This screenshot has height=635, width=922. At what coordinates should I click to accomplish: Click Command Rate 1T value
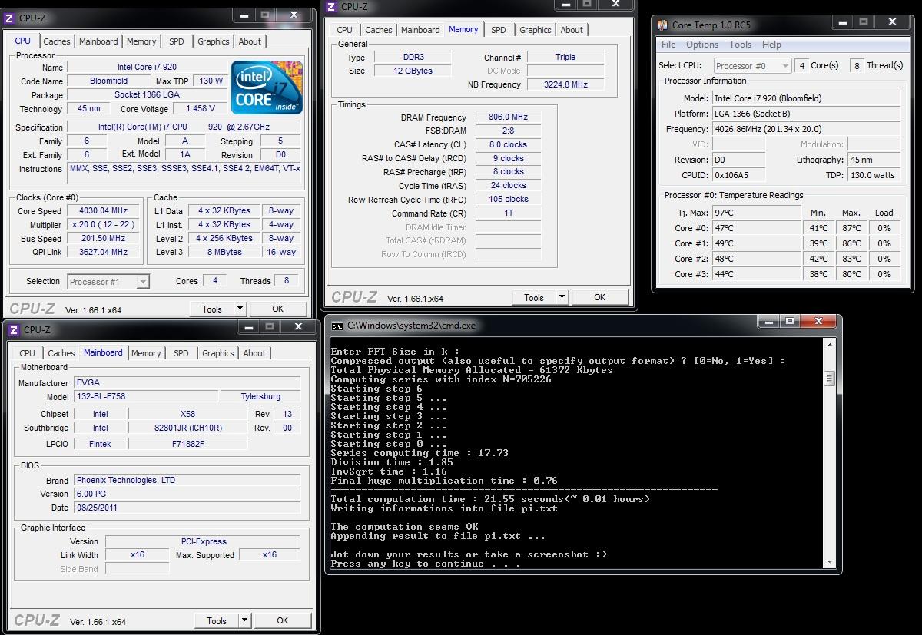(508, 213)
